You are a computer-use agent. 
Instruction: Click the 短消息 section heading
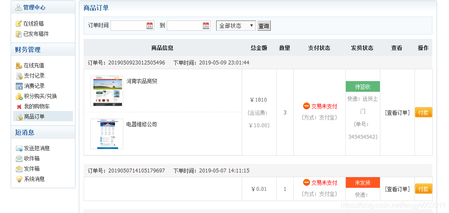tap(25, 132)
